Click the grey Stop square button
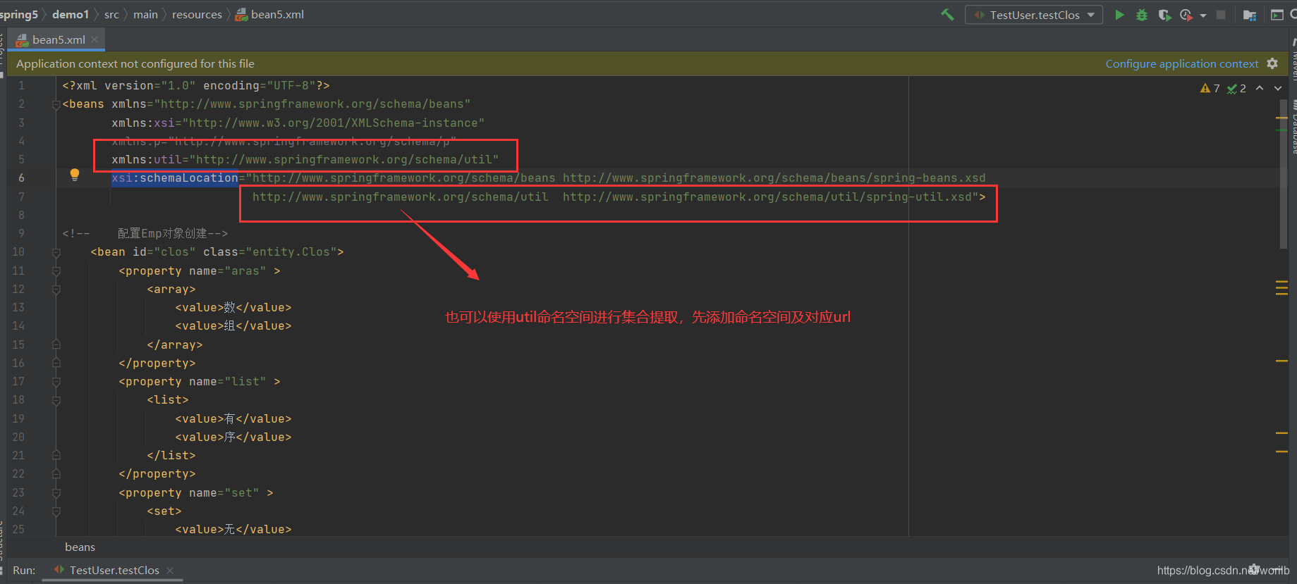This screenshot has height=584, width=1297. click(x=1221, y=15)
